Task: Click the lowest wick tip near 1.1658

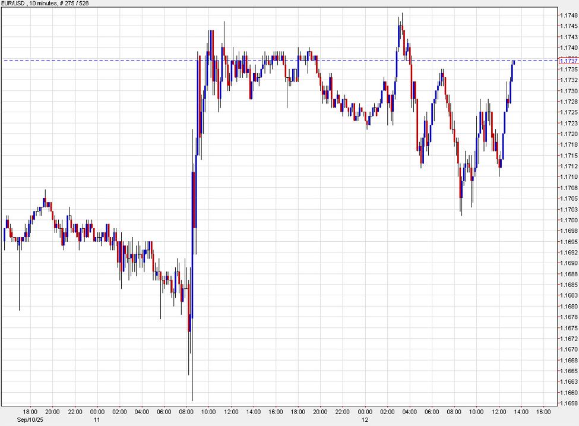Action: tap(192, 400)
